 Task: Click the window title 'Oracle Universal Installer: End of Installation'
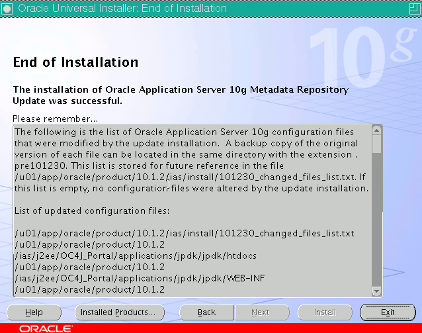[122, 9]
